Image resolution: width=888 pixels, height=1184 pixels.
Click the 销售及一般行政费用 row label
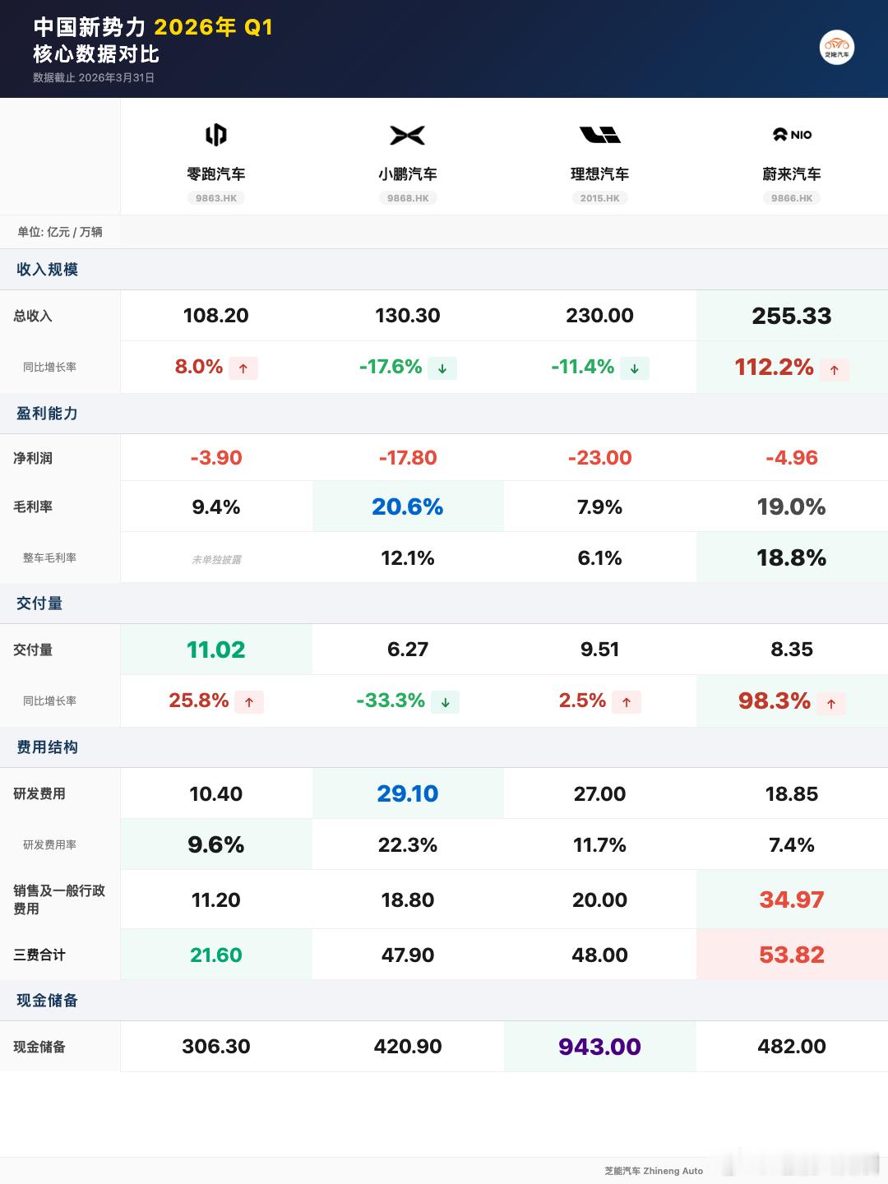coord(59,900)
